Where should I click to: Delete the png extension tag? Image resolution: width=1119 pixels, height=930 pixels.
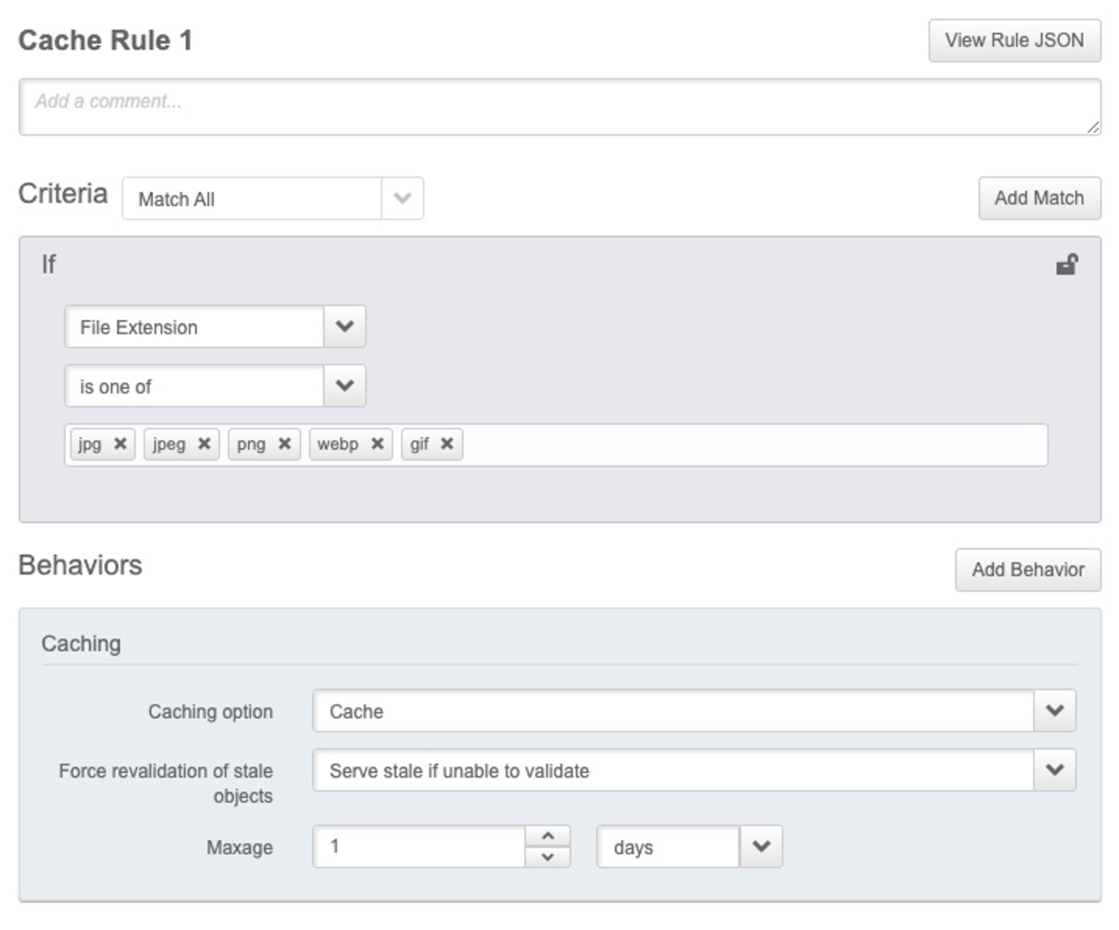pos(284,444)
